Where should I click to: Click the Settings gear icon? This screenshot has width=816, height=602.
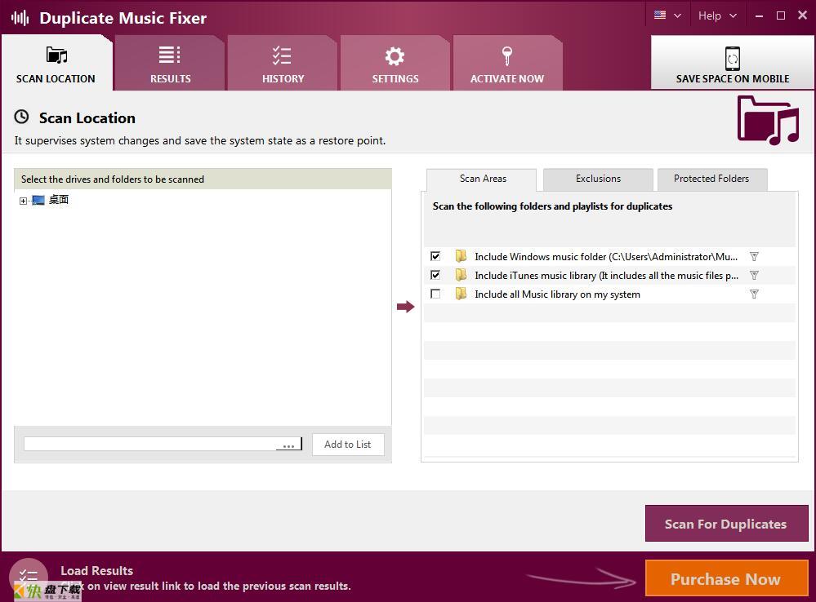[x=395, y=56]
